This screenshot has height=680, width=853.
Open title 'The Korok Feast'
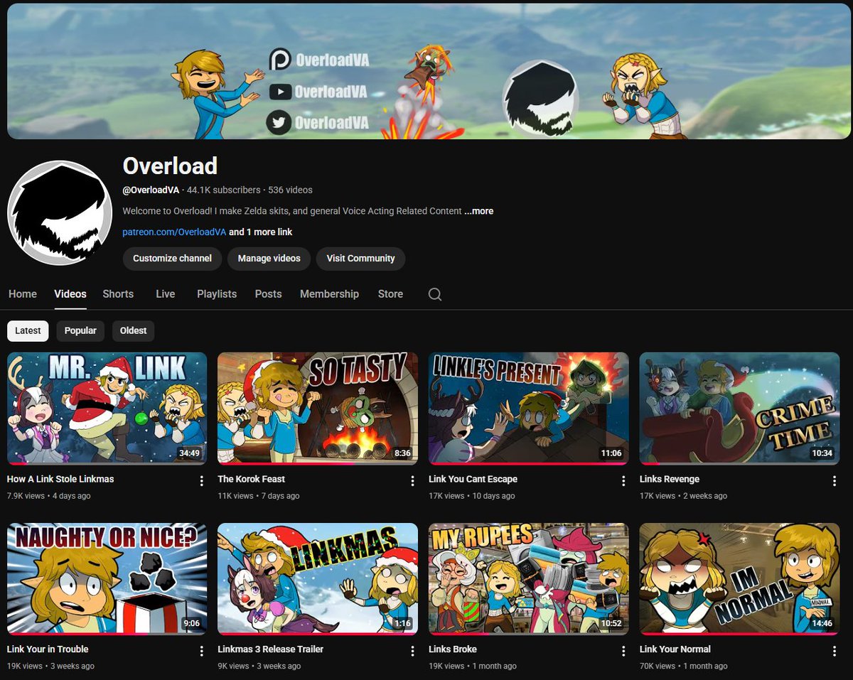pyautogui.click(x=252, y=480)
